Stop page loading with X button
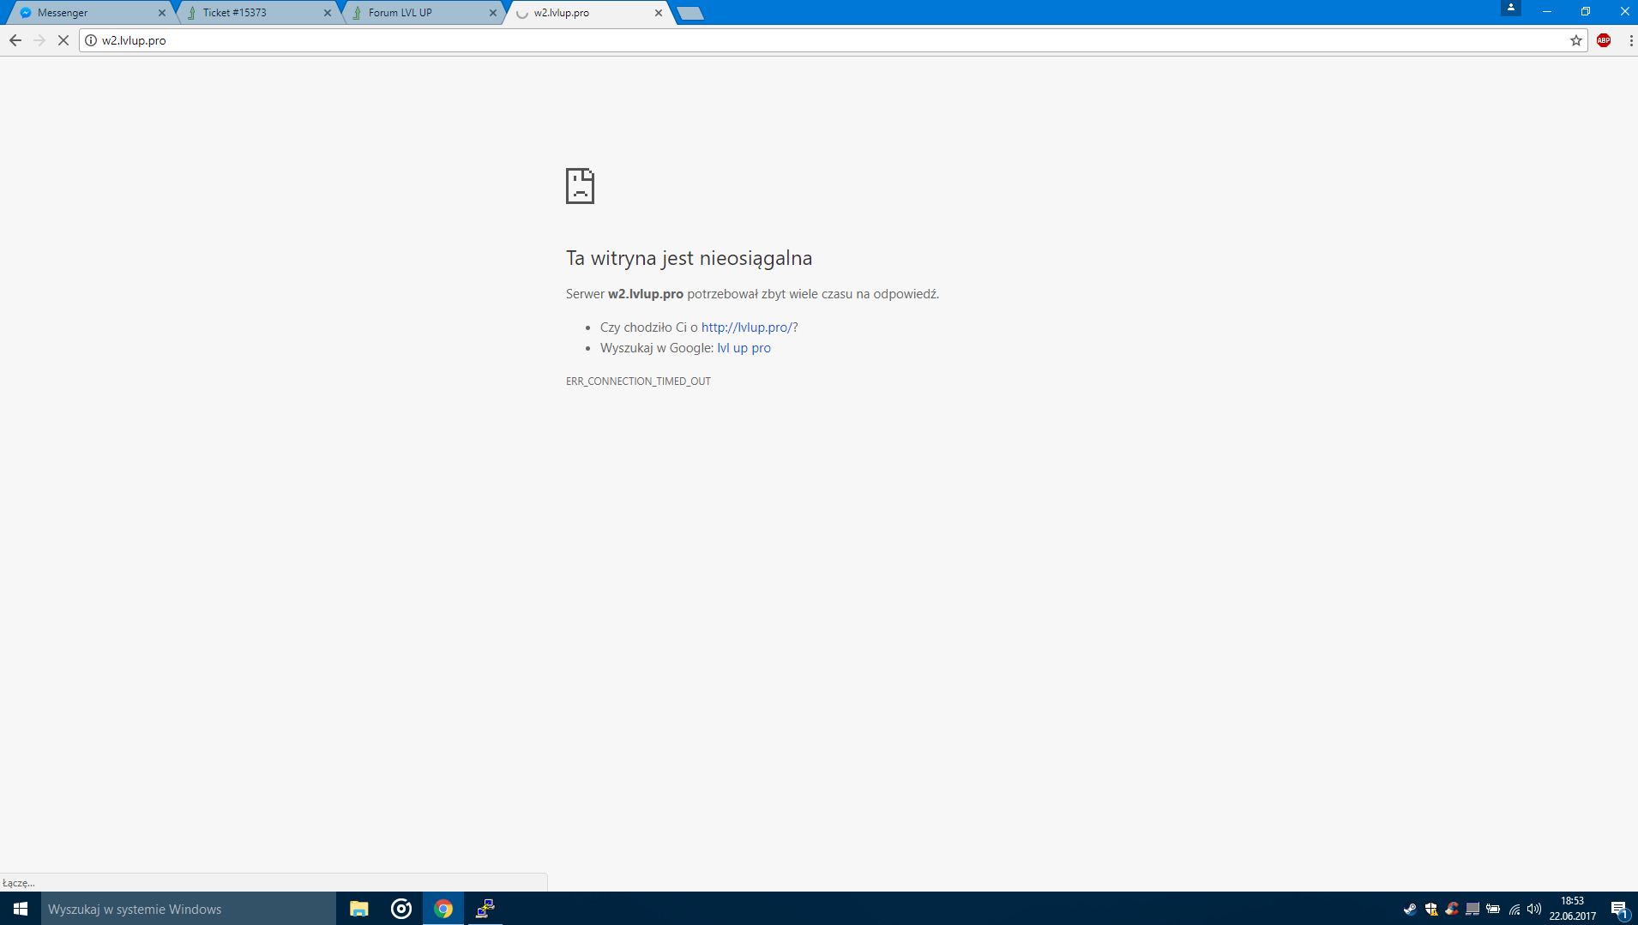1638x925 pixels. tap(63, 40)
